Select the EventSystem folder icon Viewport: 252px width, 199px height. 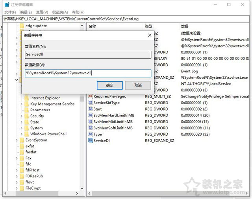click(x=22, y=140)
